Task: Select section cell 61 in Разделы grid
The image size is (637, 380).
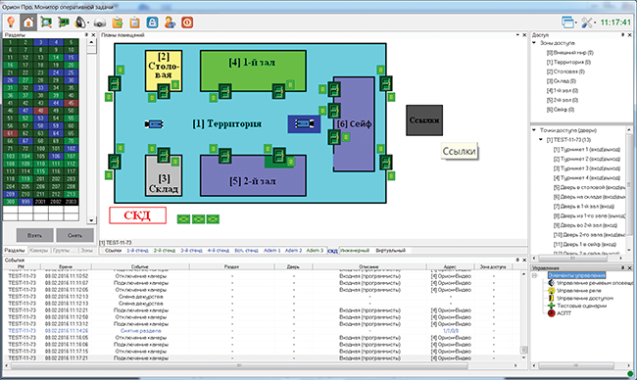Action: [11, 133]
